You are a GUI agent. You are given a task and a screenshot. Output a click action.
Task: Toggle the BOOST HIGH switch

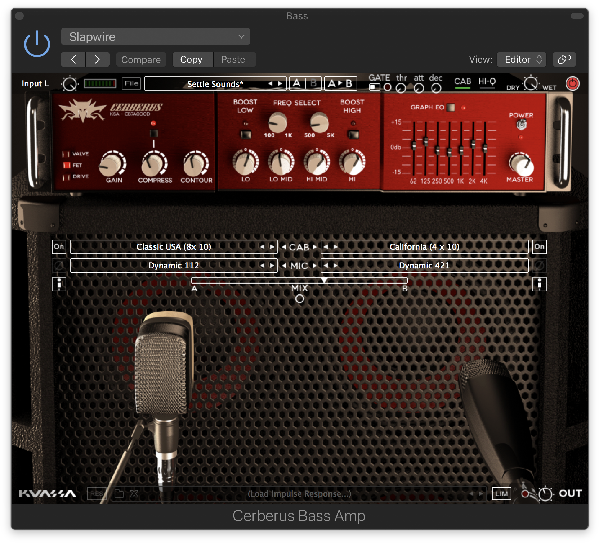click(353, 135)
